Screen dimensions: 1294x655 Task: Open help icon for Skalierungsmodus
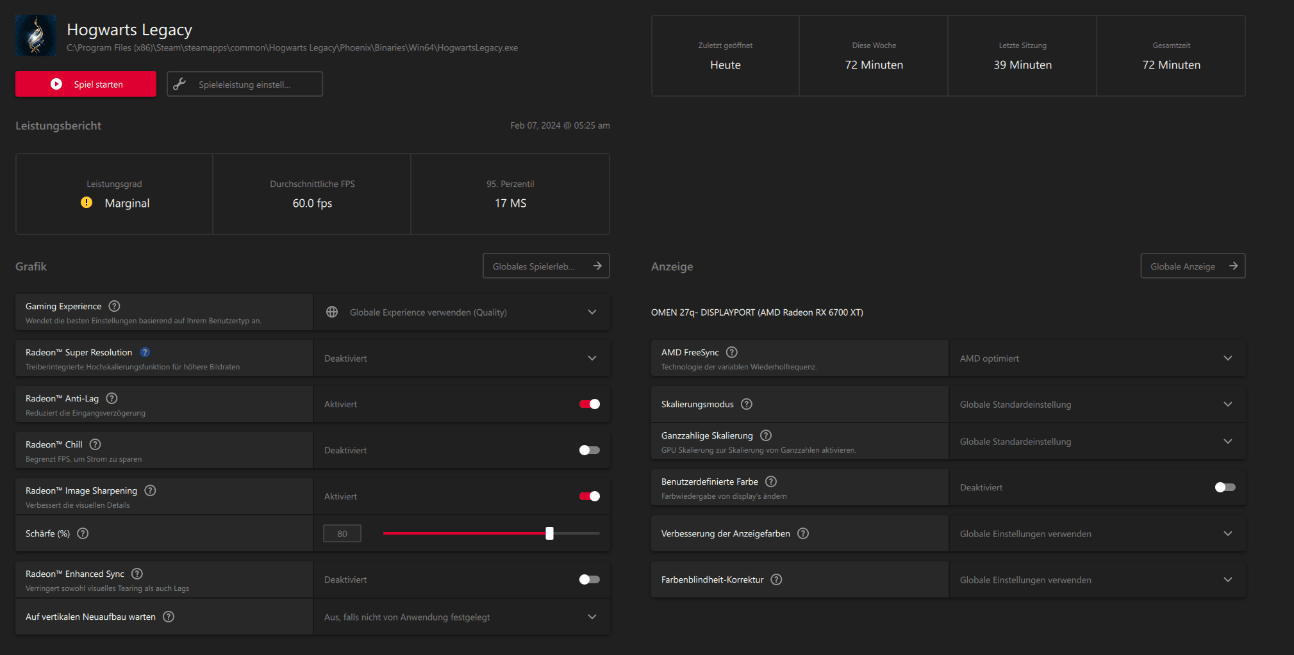coord(747,404)
